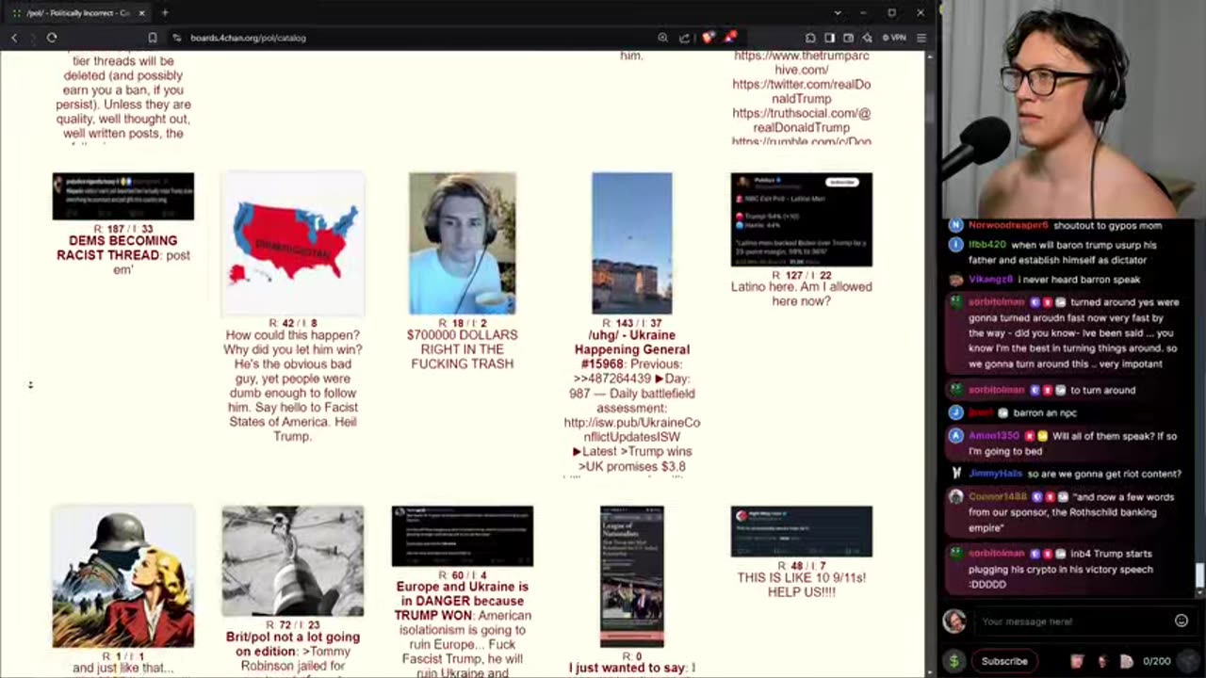Open the DEMS BECOMING RACIST THREAD thumbnail
1206x678 pixels.
[122, 197]
